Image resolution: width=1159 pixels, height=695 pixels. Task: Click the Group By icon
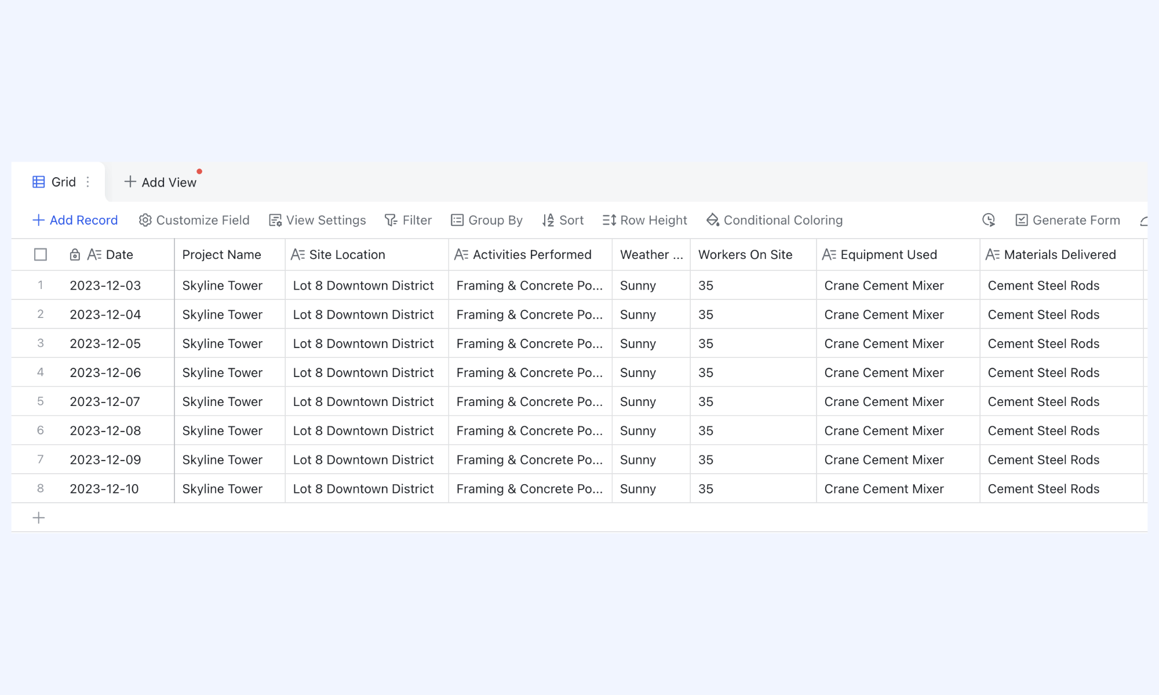(x=457, y=220)
